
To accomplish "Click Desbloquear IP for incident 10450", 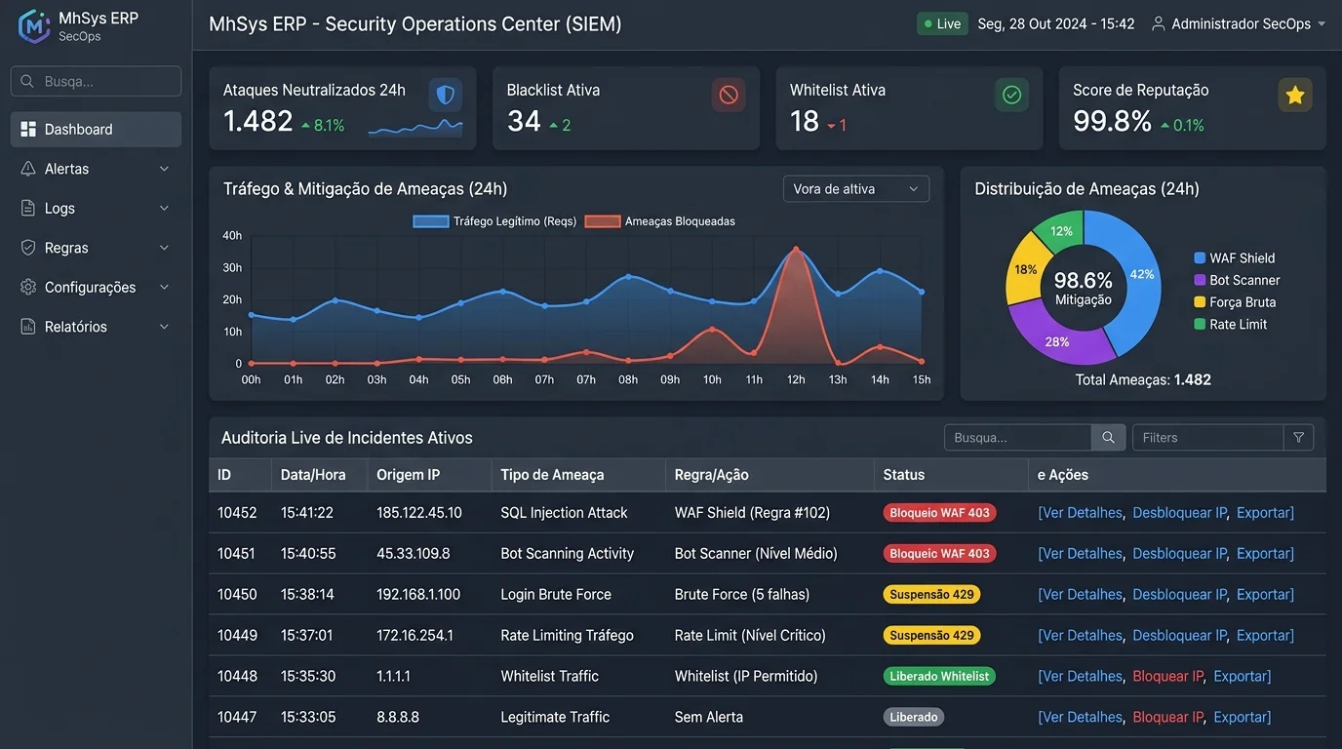I will pyautogui.click(x=1180, y=595).
